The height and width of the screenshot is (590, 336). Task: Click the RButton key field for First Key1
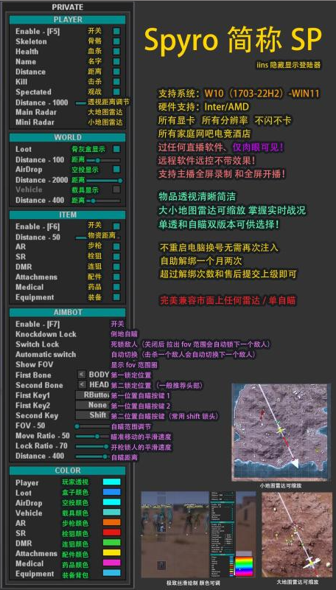pyautogui.click(x=93, y=395)
